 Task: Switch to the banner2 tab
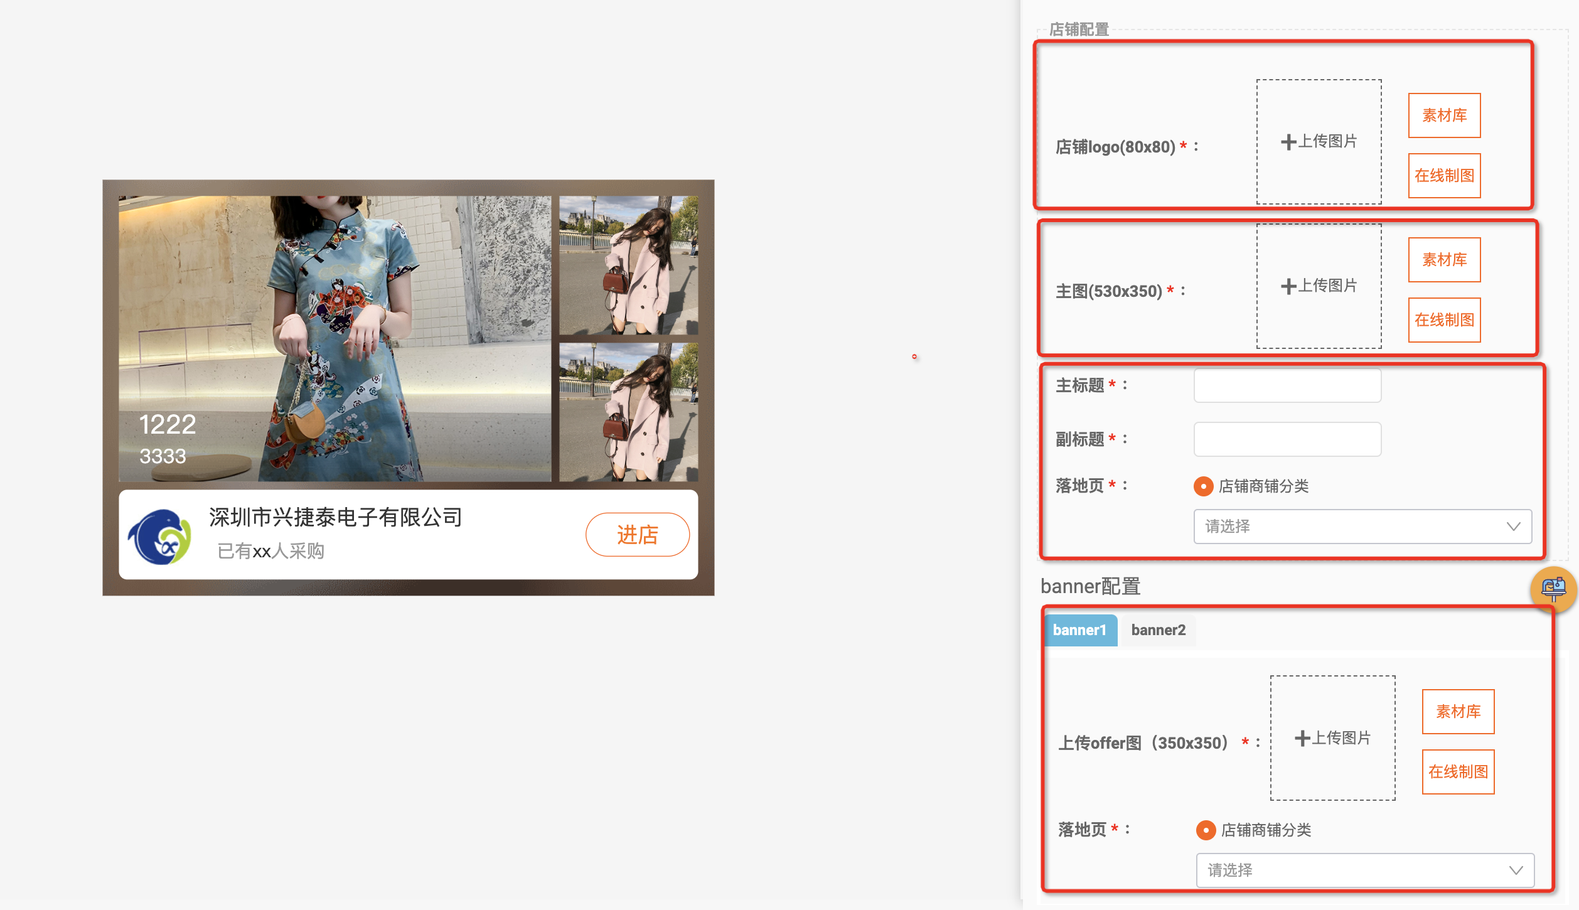[1158, 630]
